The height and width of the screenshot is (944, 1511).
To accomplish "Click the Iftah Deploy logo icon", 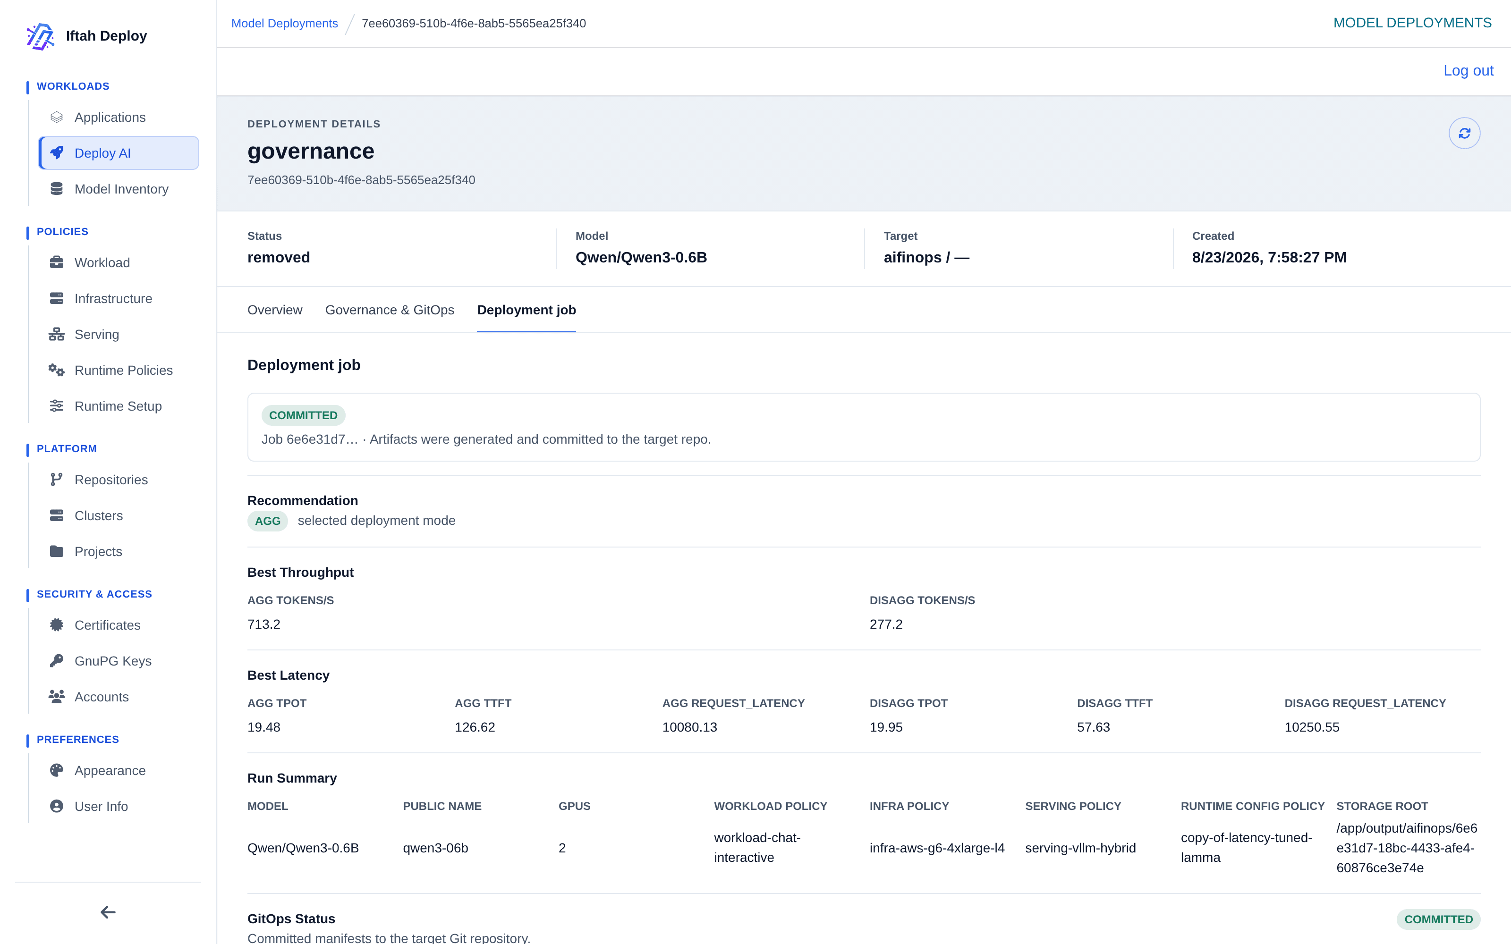I will pyautogui.click(x=41, y=36).
